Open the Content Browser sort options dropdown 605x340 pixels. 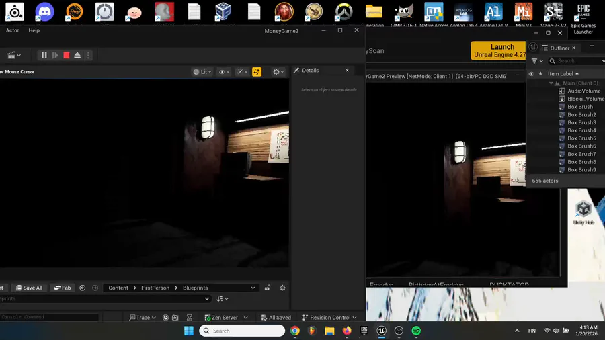tap(223, 299)
